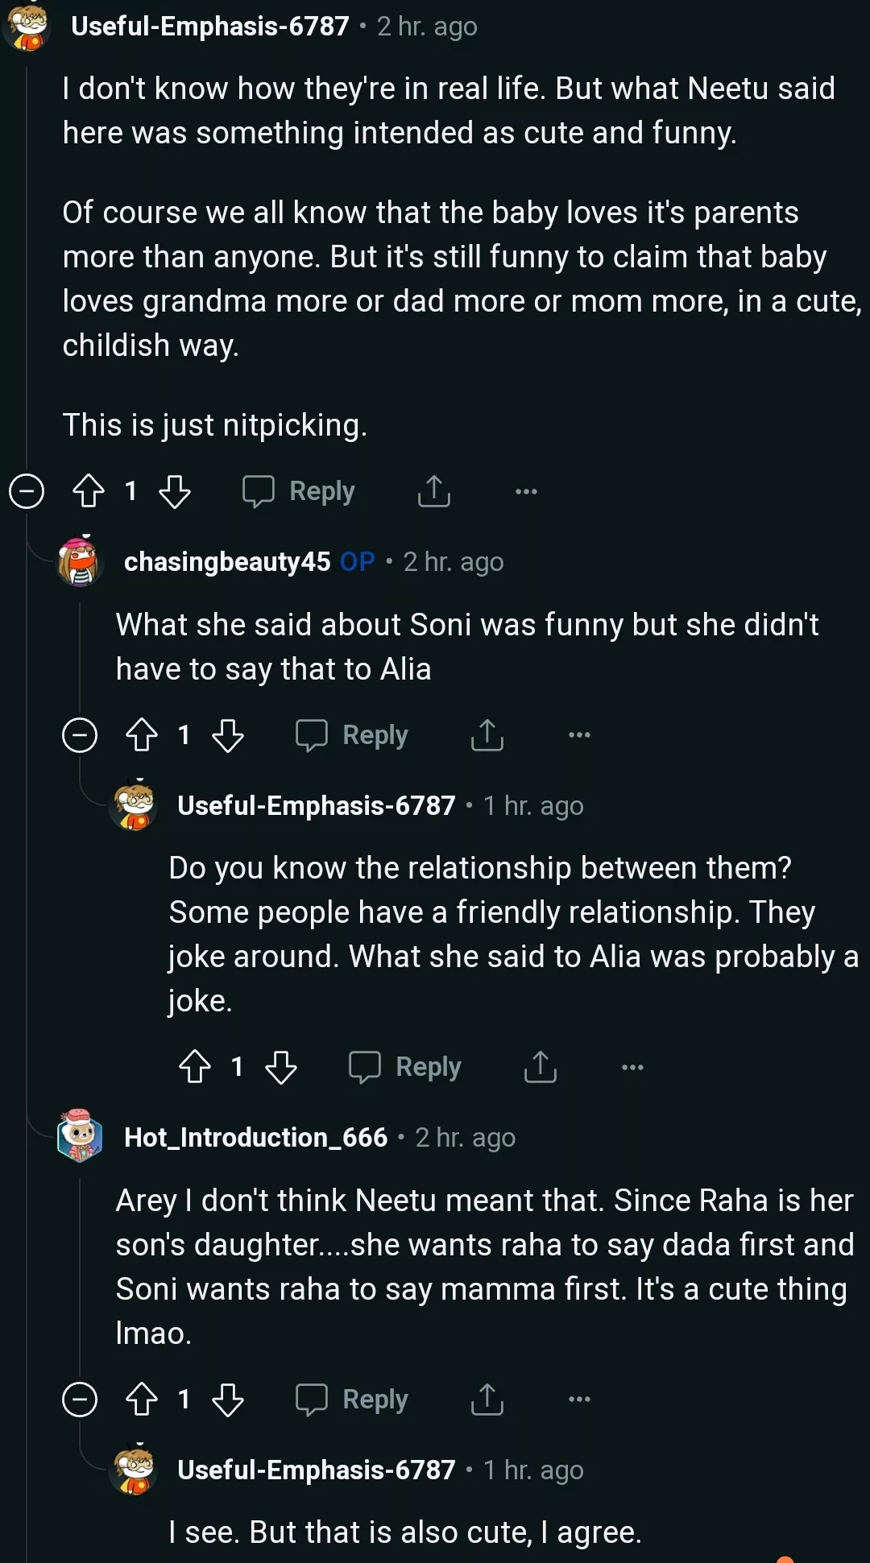Downvote the 'probably a joke' reply
870x1563 pixels.
[x=281, y=1067]
